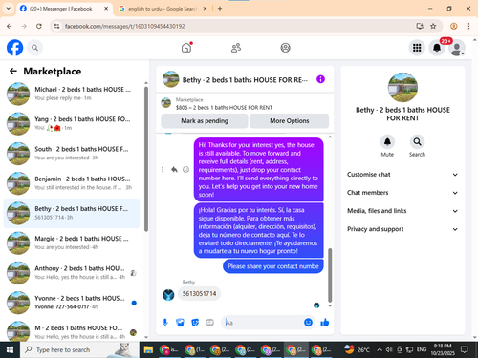Open Notifications bell with 20+ badge
This screenshot has height=358, width=478.
(x=437, y=48)
